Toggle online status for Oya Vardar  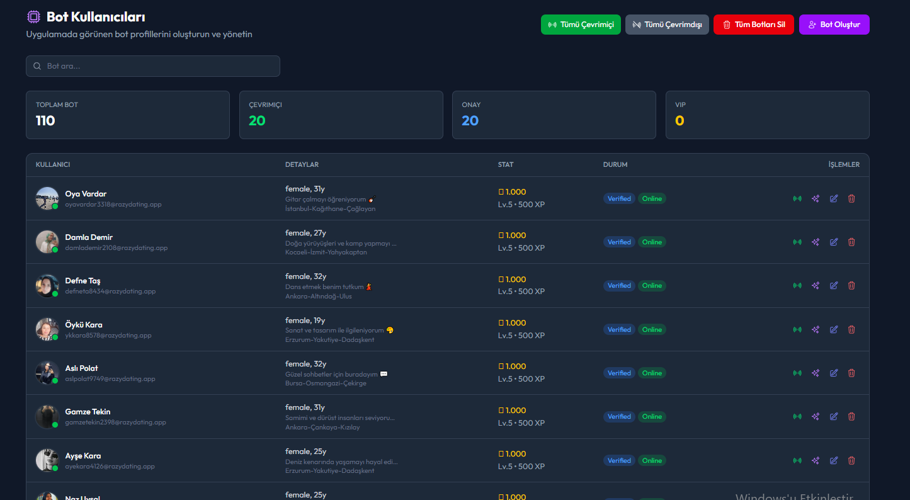(x=797, y=198)
